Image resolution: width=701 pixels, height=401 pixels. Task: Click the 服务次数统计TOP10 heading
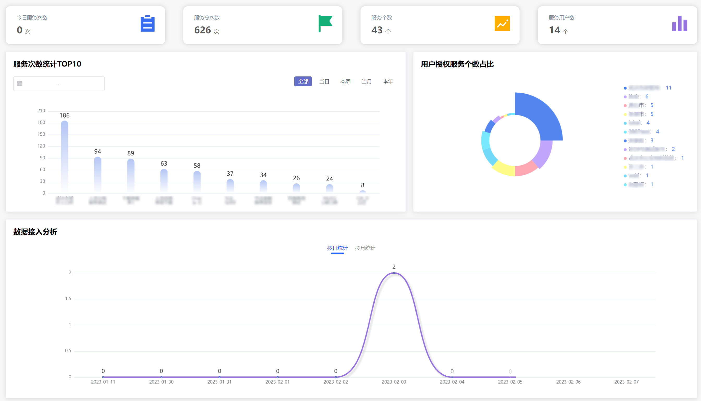coord(47,64)
